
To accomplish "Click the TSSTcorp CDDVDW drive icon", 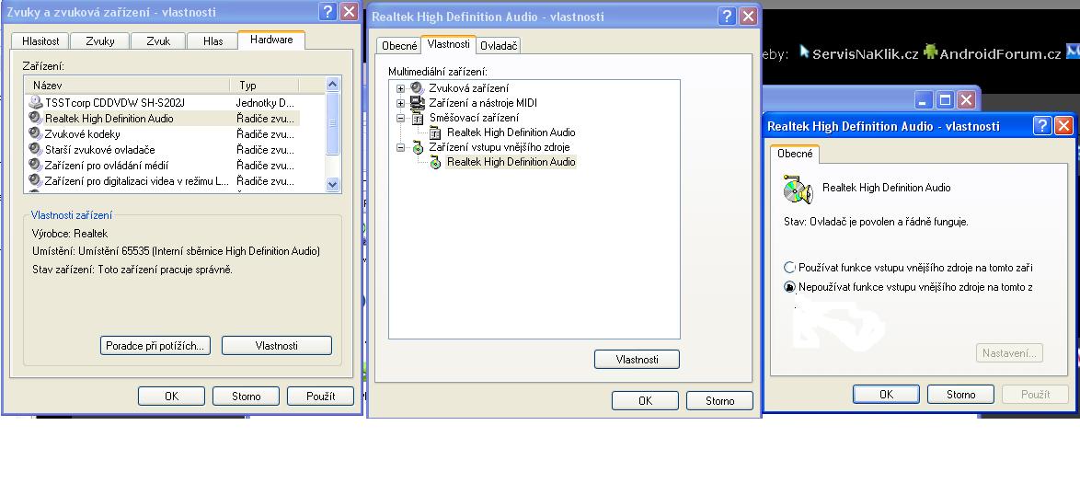I will point(36,103).
